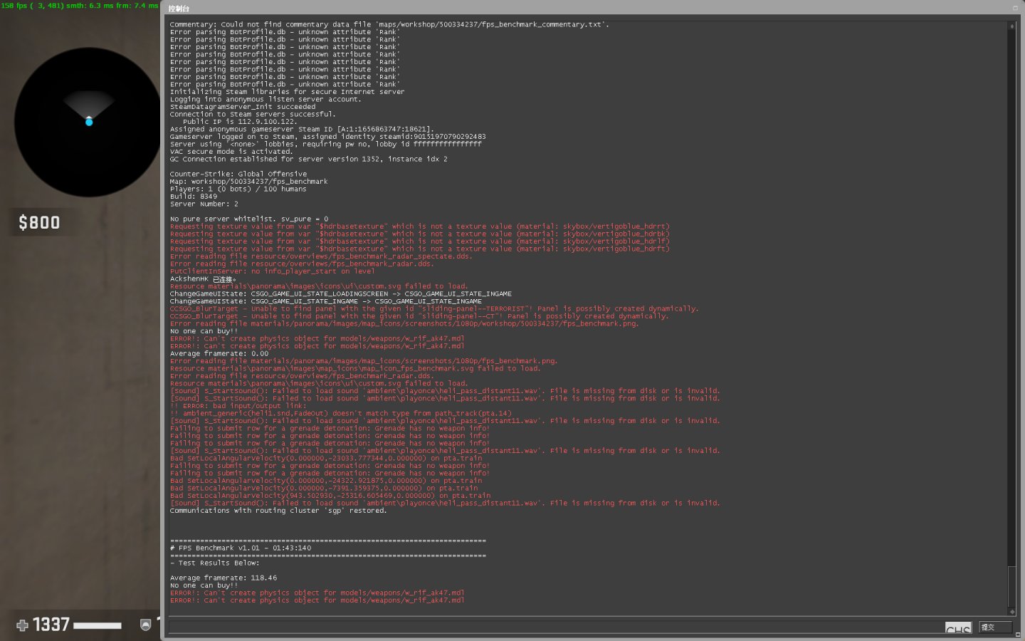Viewport: 1025px width, 641px height.
Task: Click the 'sliding-panel--CT' CCSGO_BlurTarget line
Action: click(419, 316)
